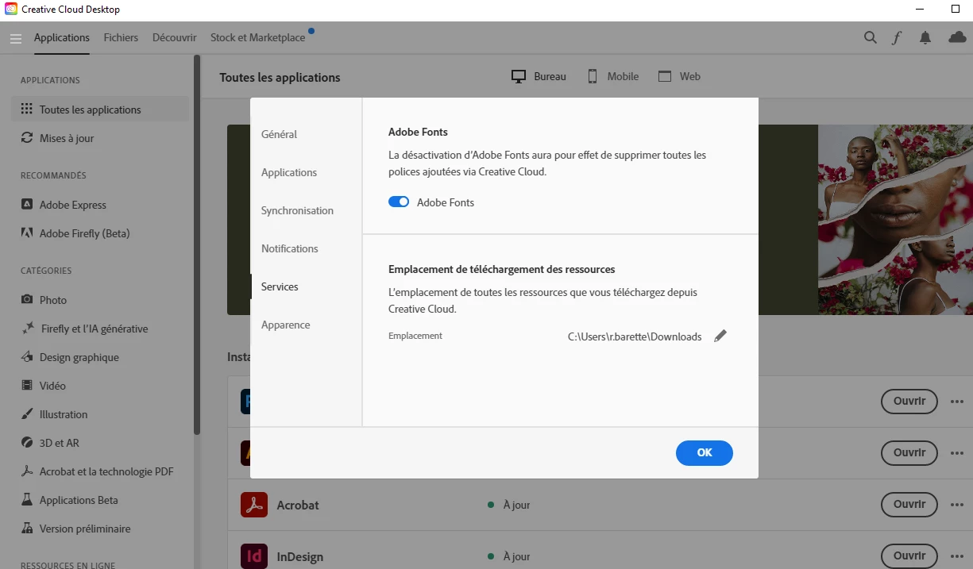Click the Mises à jour refresh icon
This screenshot has width=973, height=569.
tap(27, 138)
